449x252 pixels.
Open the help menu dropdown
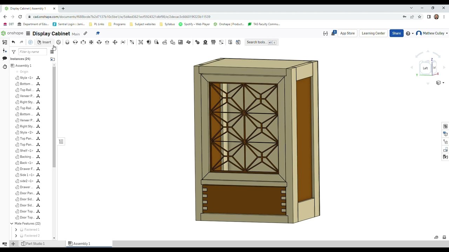pos(410,34)
